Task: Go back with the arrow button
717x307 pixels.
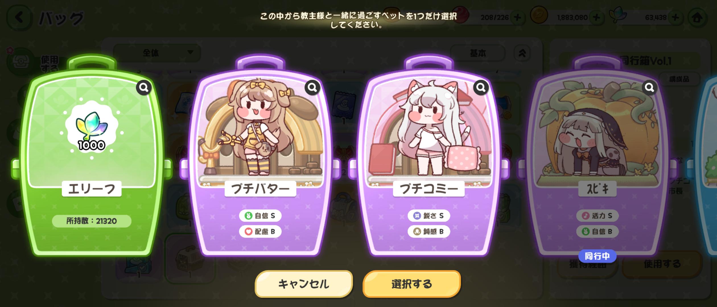Action: click(x=19, y=18)
